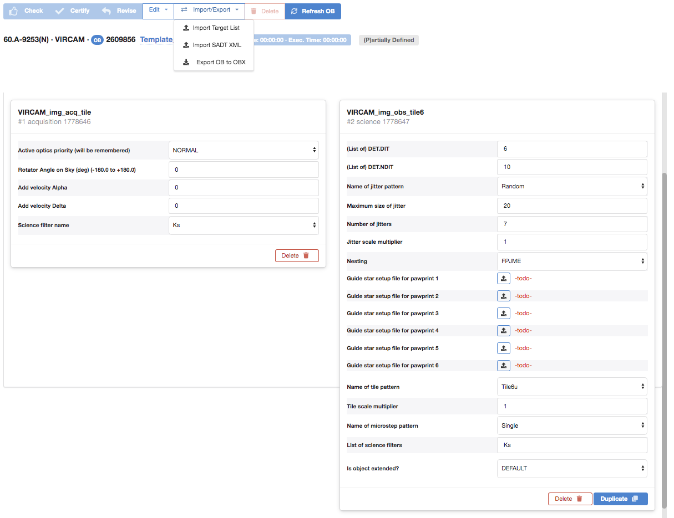Select Import SADT XML menu entry

[x=214, y=45]
